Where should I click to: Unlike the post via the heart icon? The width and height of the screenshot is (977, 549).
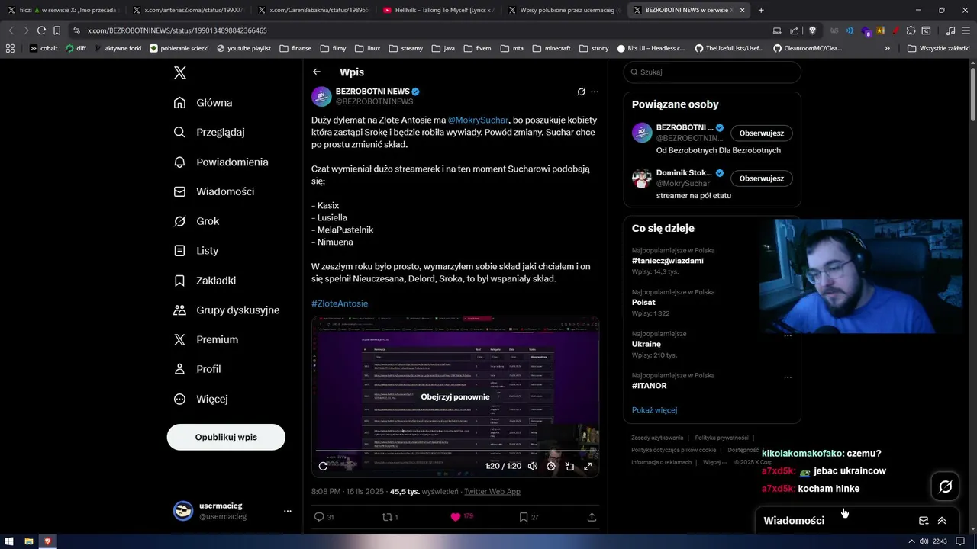click(456, 517)
